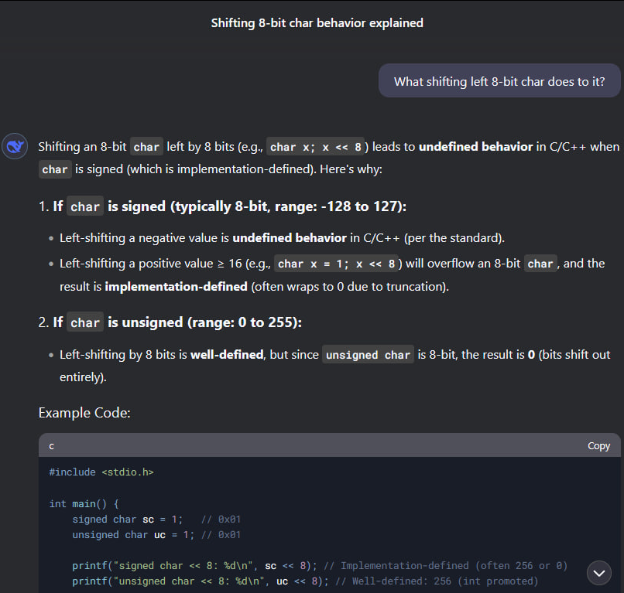This screenshot has height=593, width=624.
Task: Click the "signed char sc = 1;" code line
Action: click(x=127, y=520)
